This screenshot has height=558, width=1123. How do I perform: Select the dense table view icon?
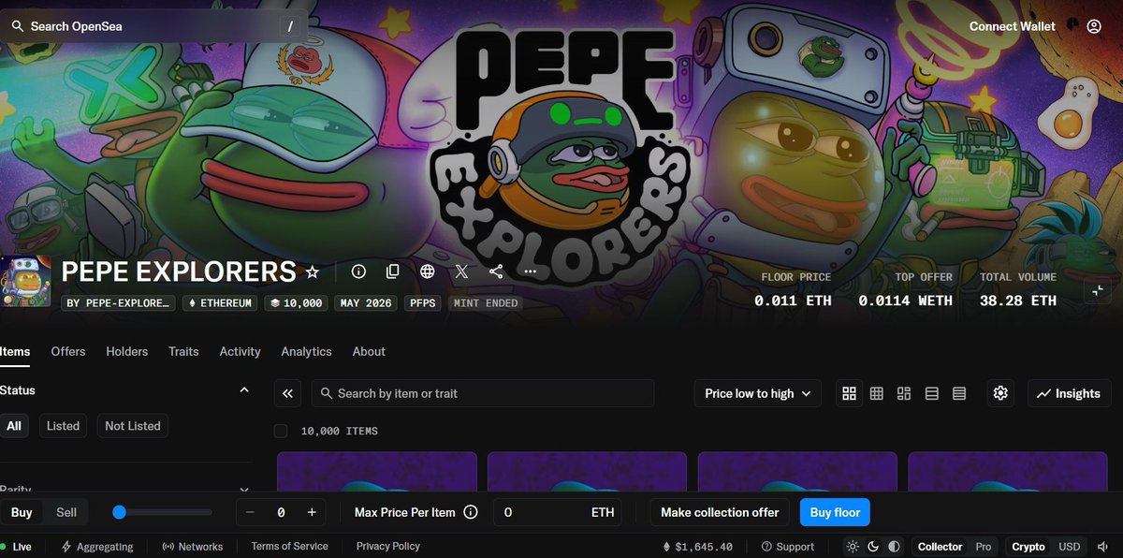click(959, 393)
